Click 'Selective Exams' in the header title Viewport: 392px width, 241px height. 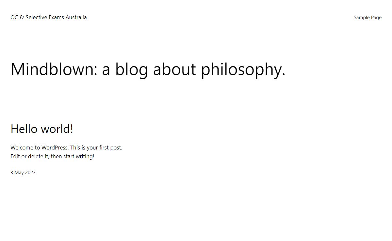pyautogui.click(x=45, y=17)
